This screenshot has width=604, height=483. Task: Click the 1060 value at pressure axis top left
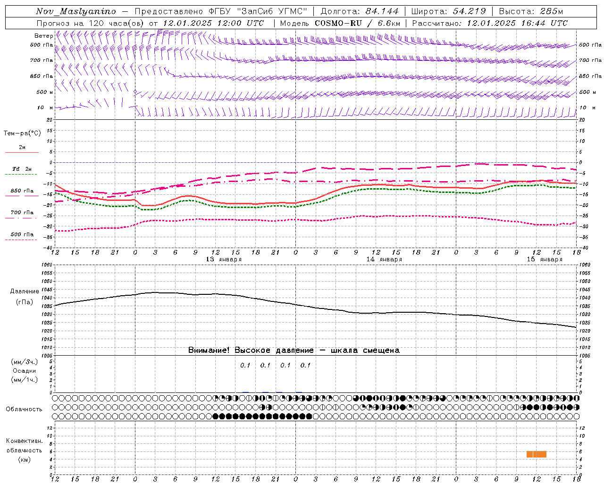[x=47, y=265]
